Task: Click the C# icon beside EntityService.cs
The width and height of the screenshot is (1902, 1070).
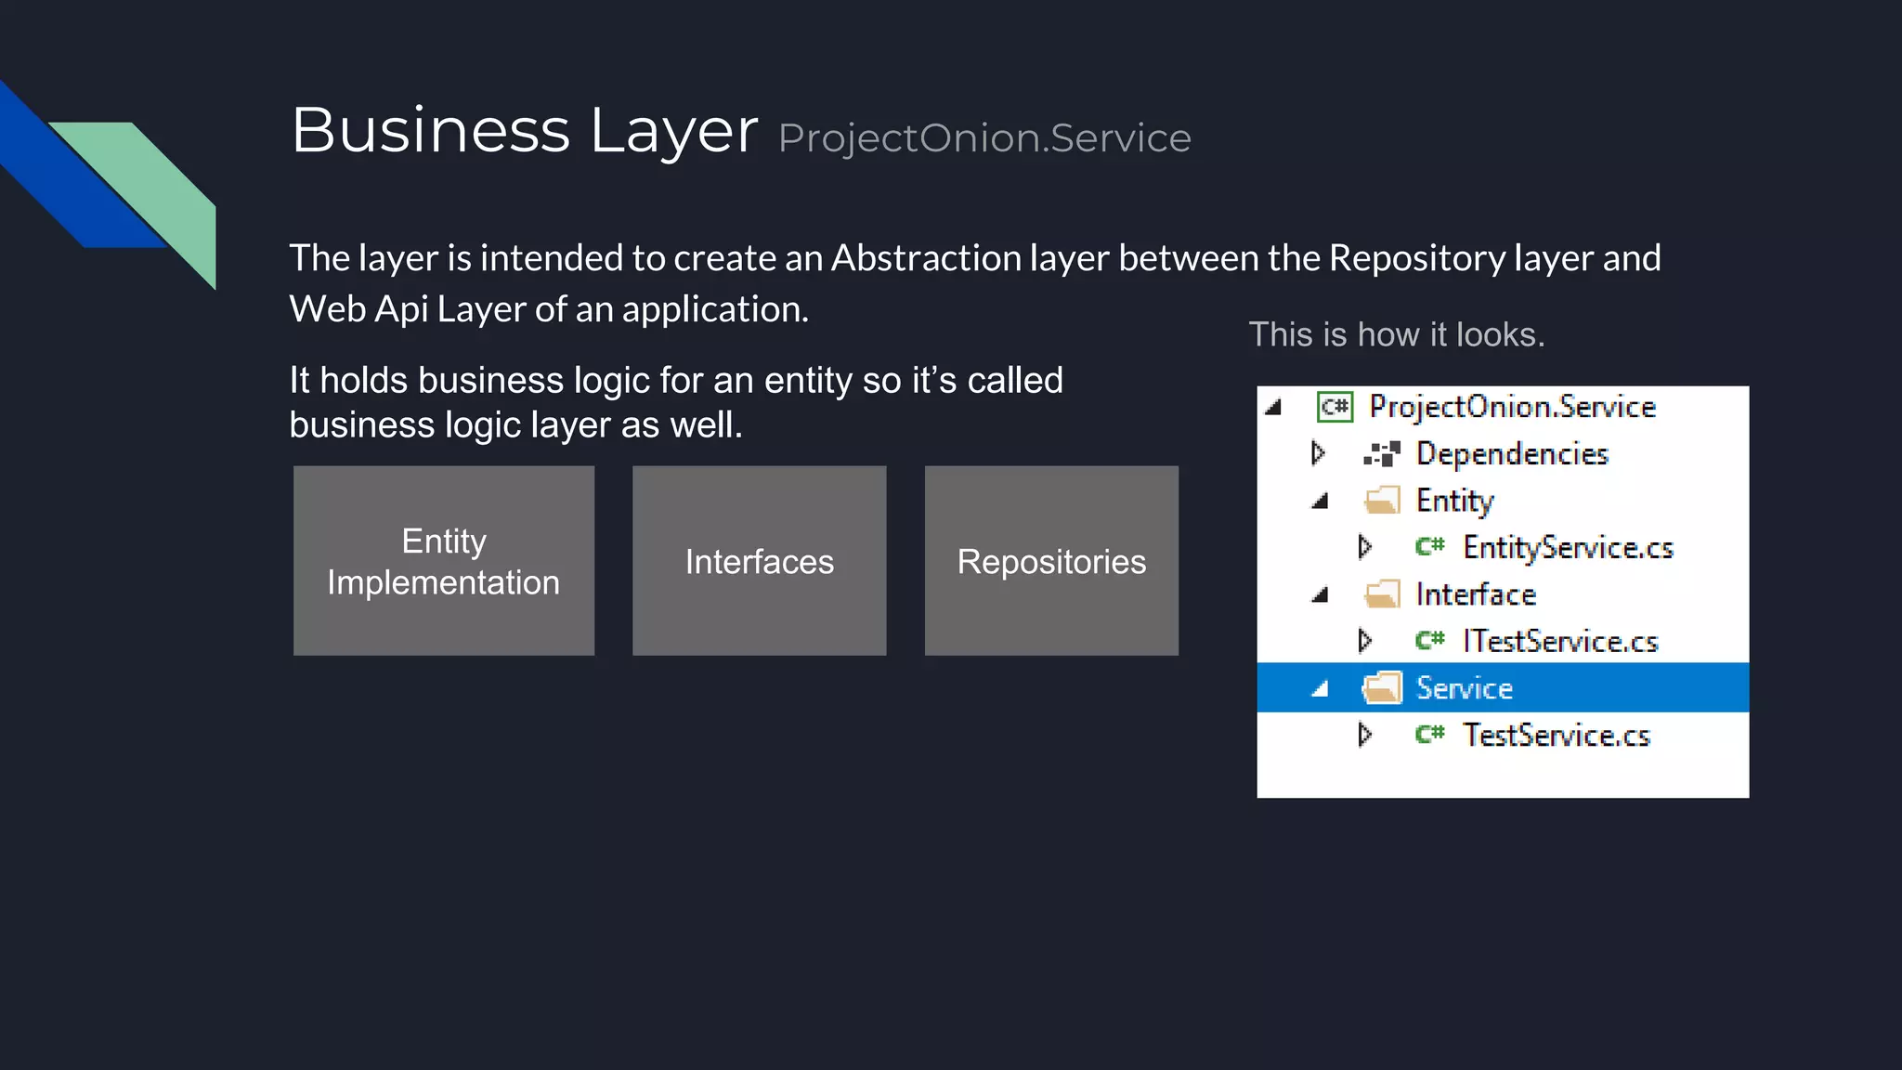Action: [1429, 547]
